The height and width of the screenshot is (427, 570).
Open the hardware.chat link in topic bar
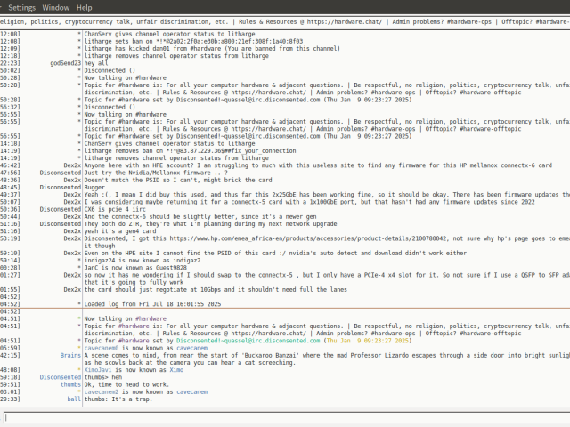(345, 21)
